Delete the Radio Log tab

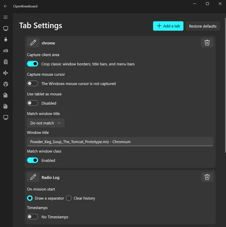207,177
